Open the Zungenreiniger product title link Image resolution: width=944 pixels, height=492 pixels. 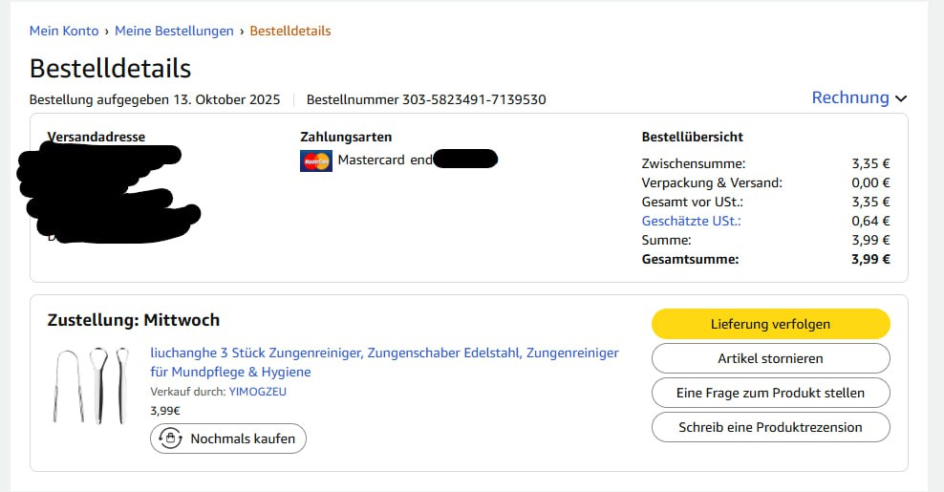click(x=385, y=362)
